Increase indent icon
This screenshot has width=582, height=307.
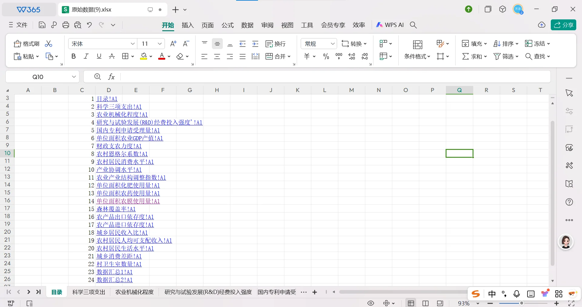256,44
